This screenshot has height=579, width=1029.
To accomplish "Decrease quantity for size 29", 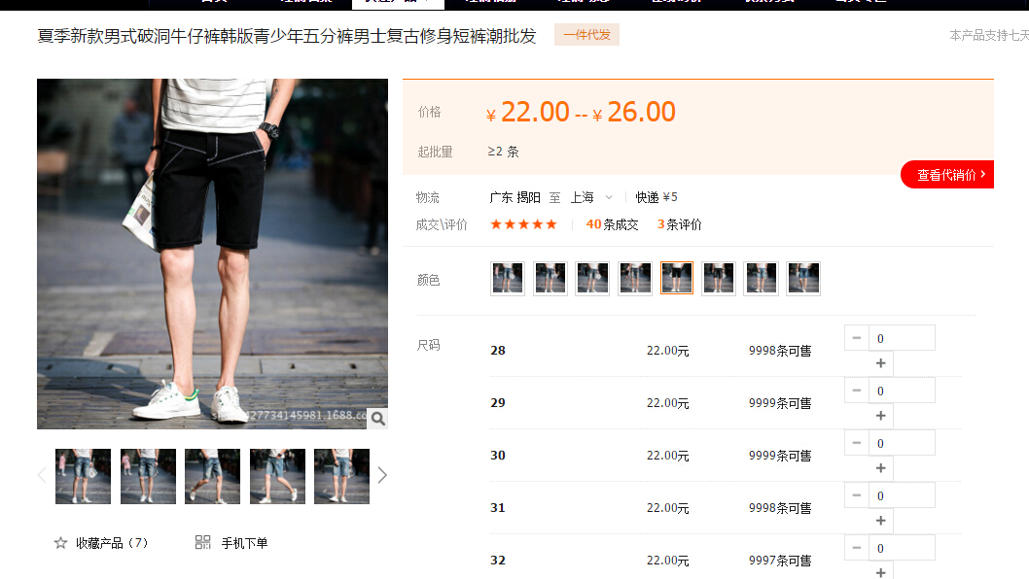I will pyautogui.click(x=856, y=391).
